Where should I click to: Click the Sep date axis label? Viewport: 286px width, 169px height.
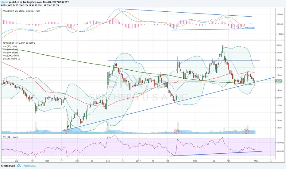(x=17, y=161)
